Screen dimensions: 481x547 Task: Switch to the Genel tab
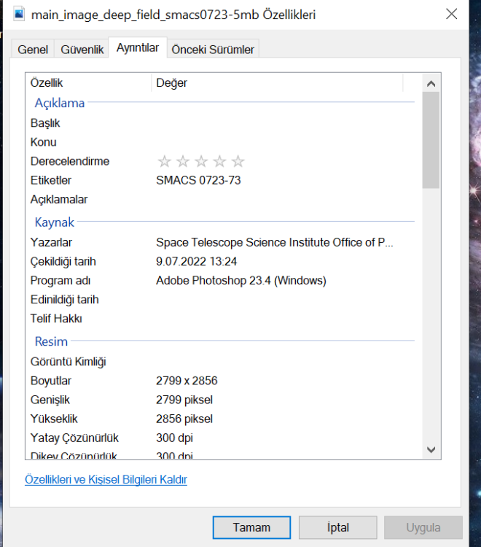pos(33,50)
